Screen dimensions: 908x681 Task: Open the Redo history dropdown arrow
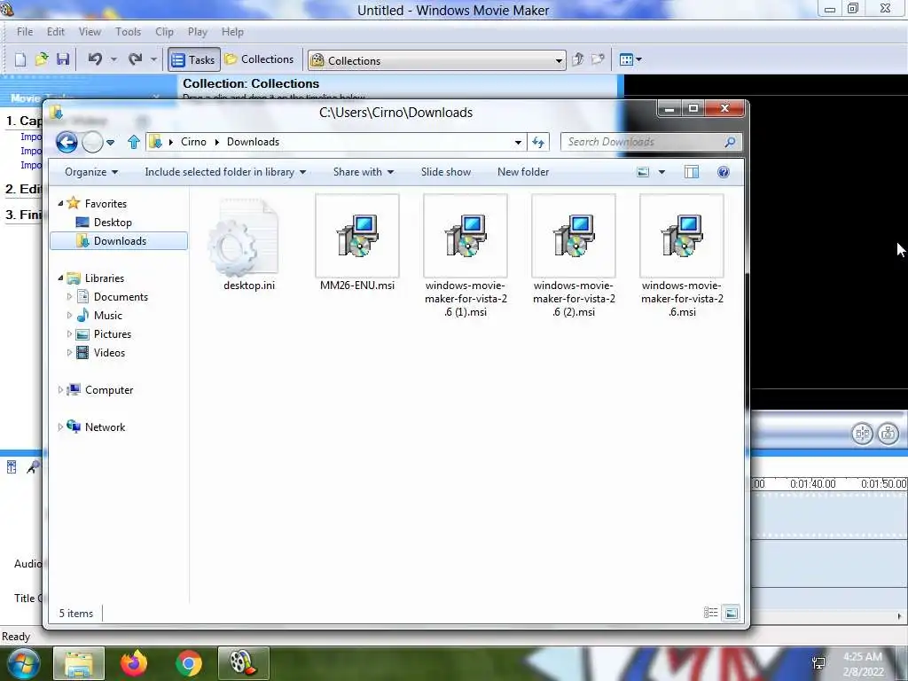(153, 59)
